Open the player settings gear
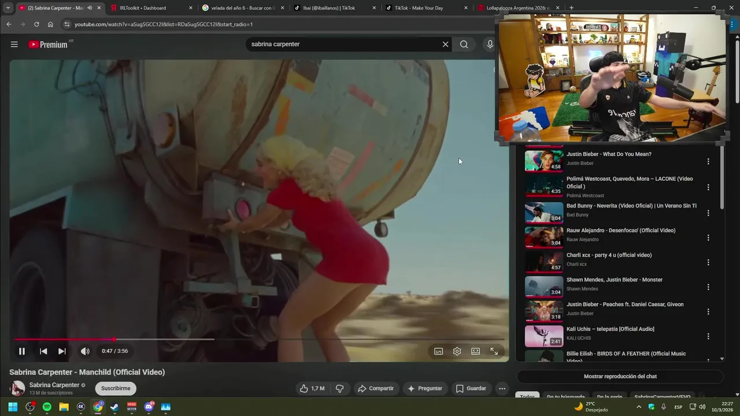 coord(457,351)
